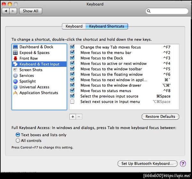Screen dimensions: 192x179
Task: Click the ^F2 shortcut value
Action: [x=167, y=53]
